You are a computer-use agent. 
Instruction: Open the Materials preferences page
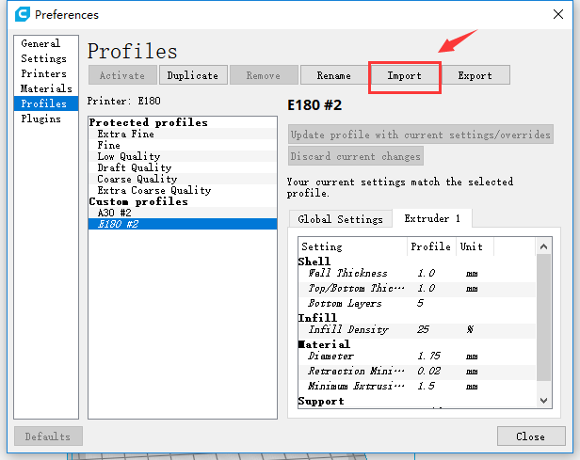[46, 88]
